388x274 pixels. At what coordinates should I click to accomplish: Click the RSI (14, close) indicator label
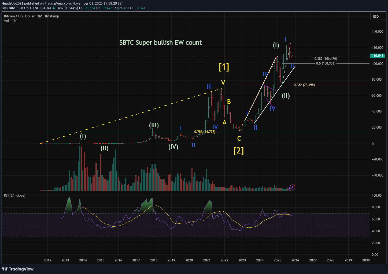(14, 195)
